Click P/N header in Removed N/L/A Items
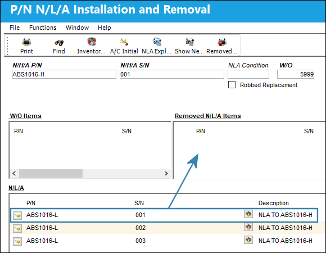326x253 pixels. [201, 131]
